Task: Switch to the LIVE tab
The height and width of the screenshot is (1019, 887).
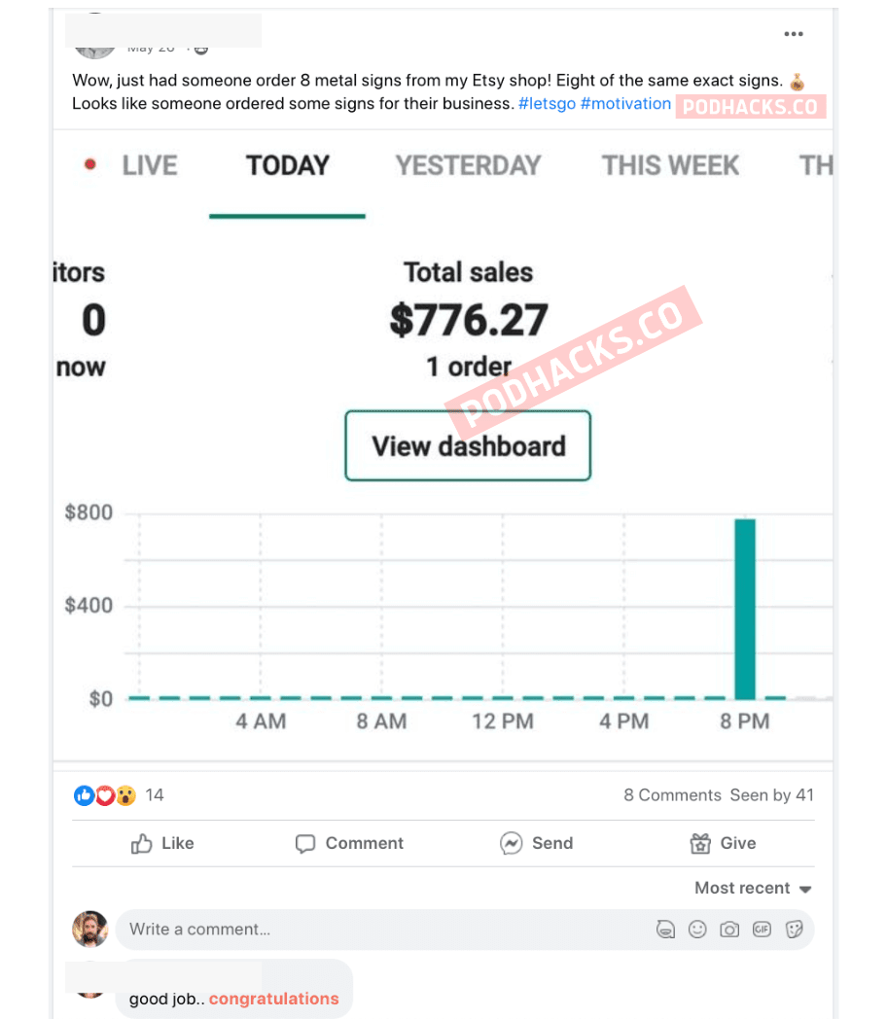Action: click(x=149, y=165)
